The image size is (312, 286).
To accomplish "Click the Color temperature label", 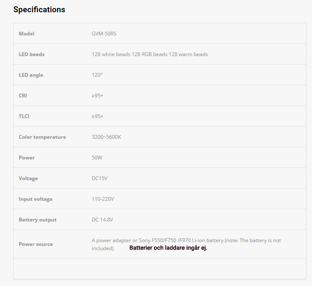I will [42, 137].
